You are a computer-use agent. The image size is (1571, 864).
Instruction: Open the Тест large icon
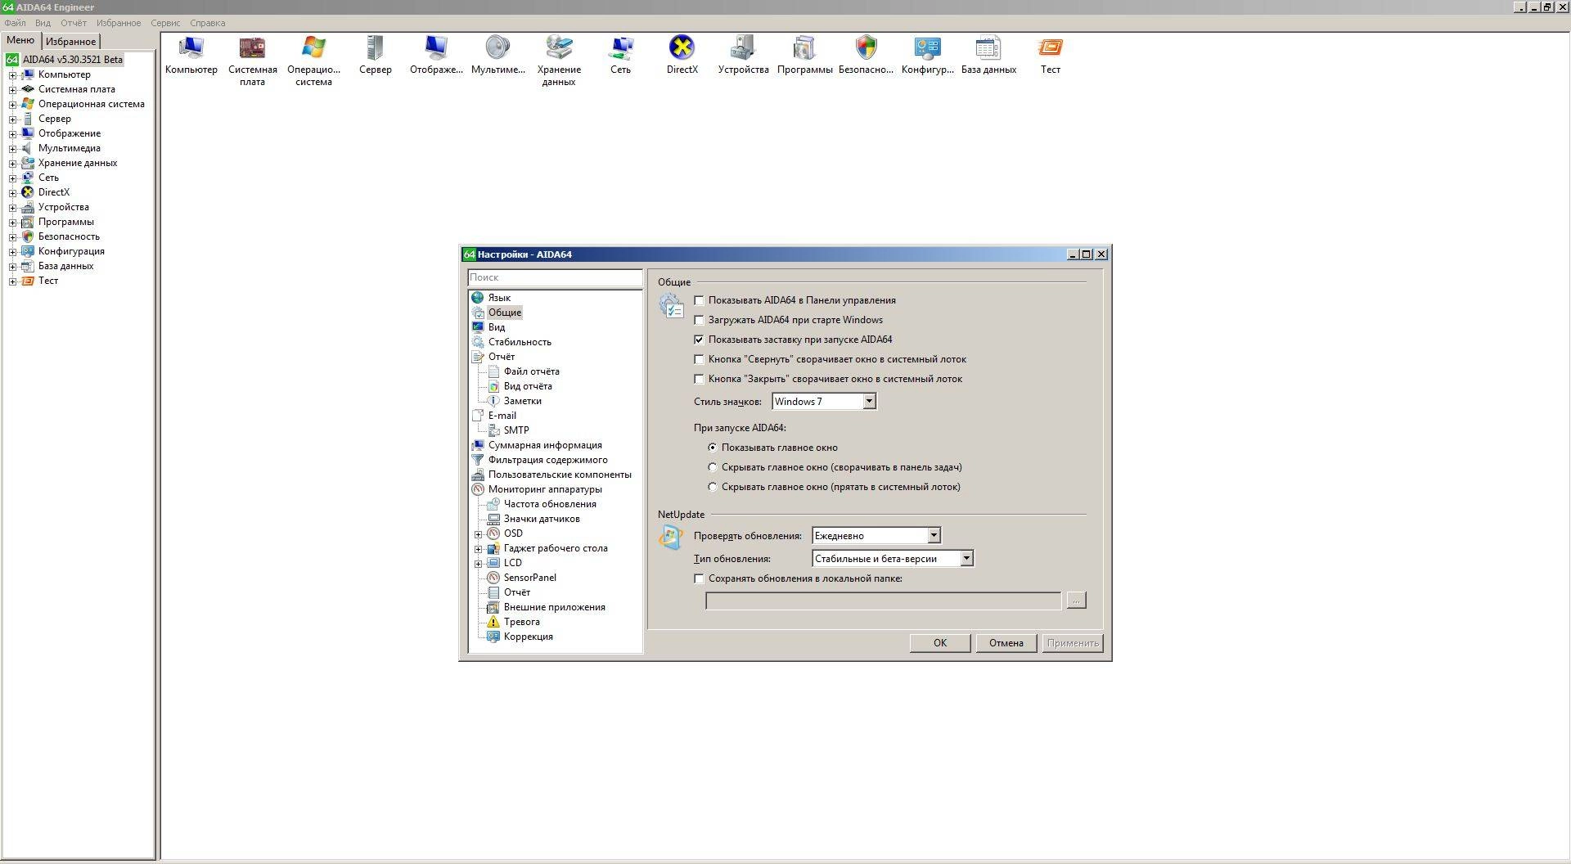(x=1050, y=55)
